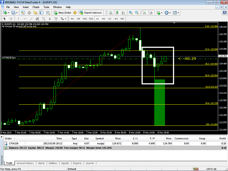The width and height of the screenshot is (228, 171).
Task: Toggle the Chart Shift icon
Action: (x=151, y=13)
